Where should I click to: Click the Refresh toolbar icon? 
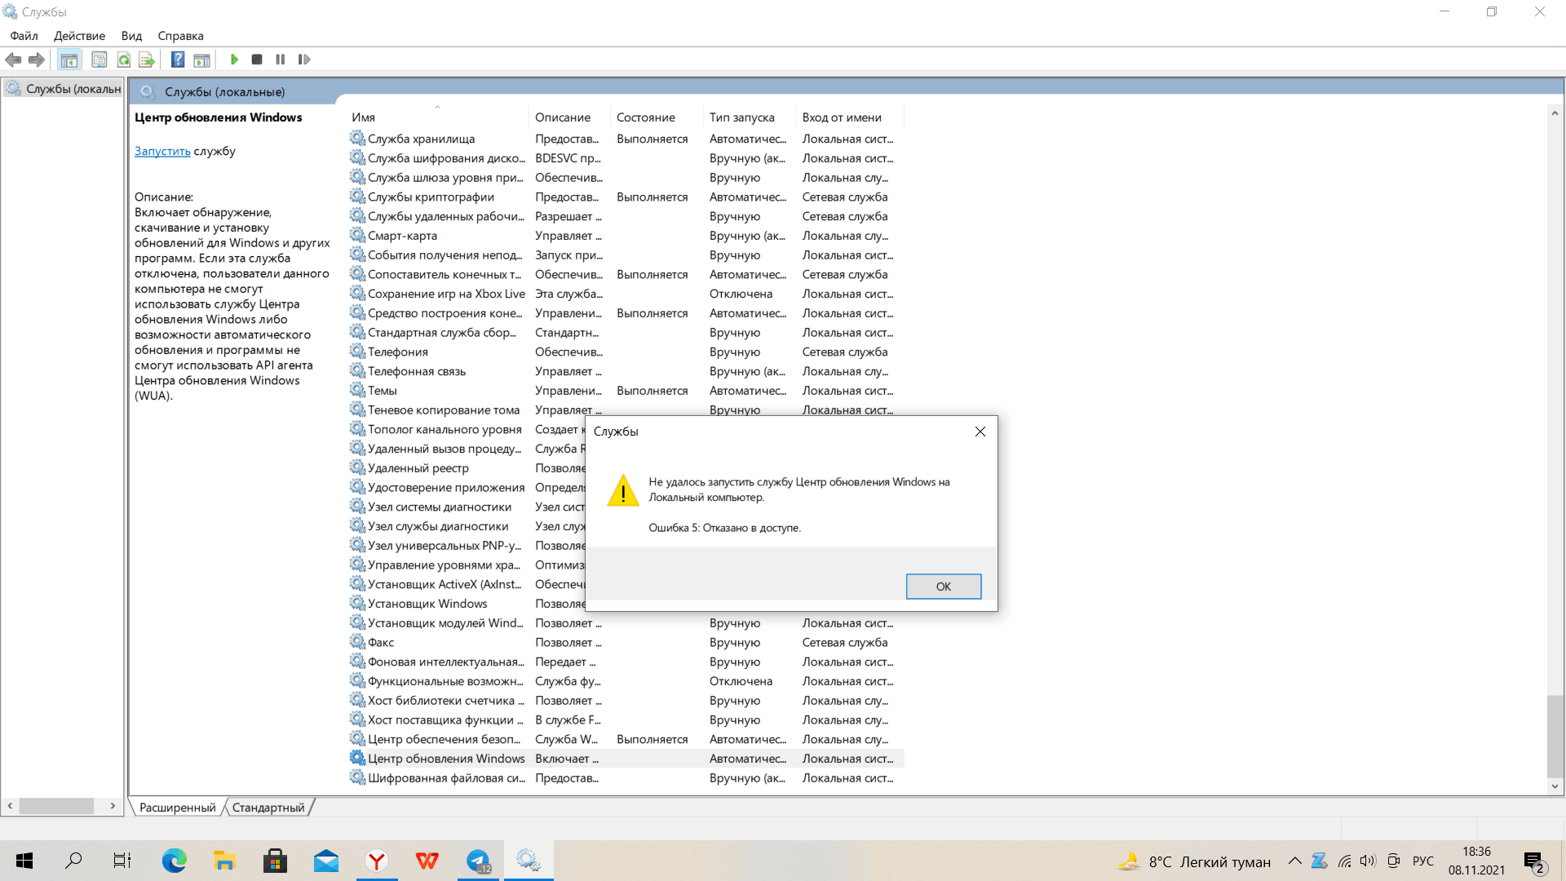(124, 60)
